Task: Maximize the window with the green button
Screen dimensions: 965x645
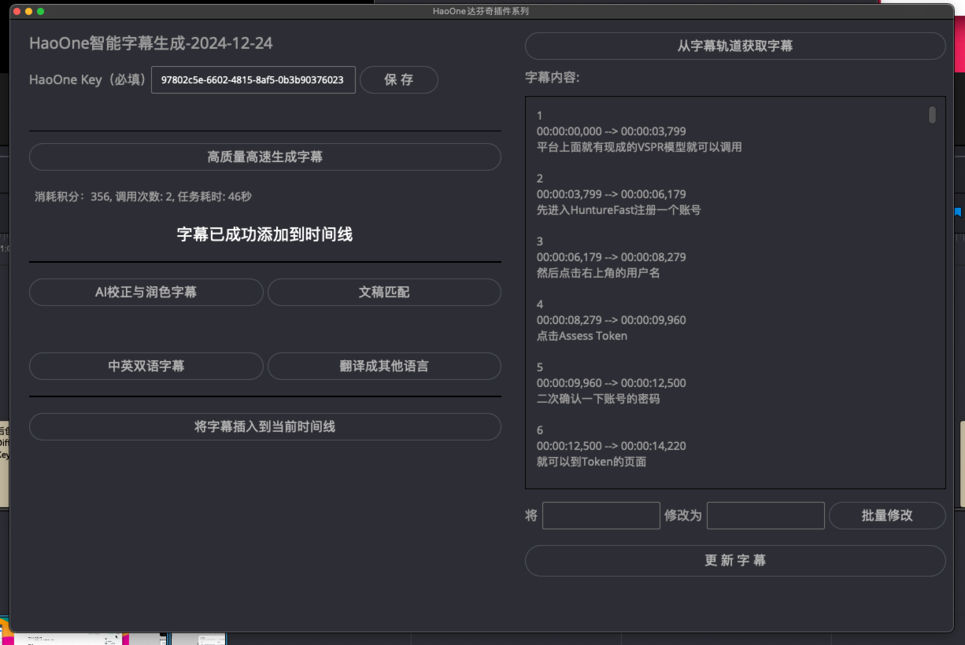Action: pyautogui.click(x=41, y=12)
